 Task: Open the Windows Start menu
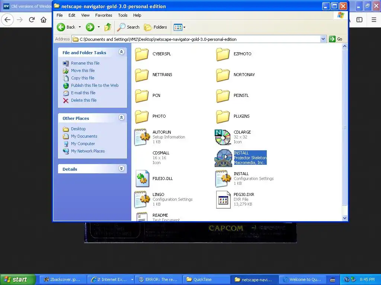(x=17, y=279)
